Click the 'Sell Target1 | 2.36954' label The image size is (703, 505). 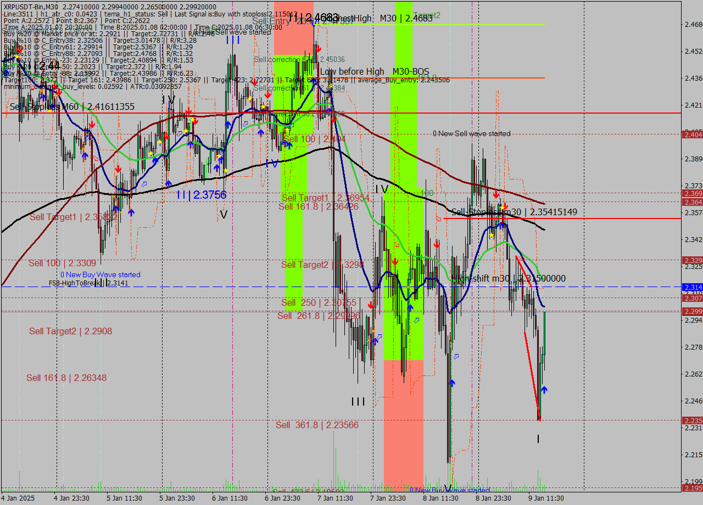click(x=326, y=198)
